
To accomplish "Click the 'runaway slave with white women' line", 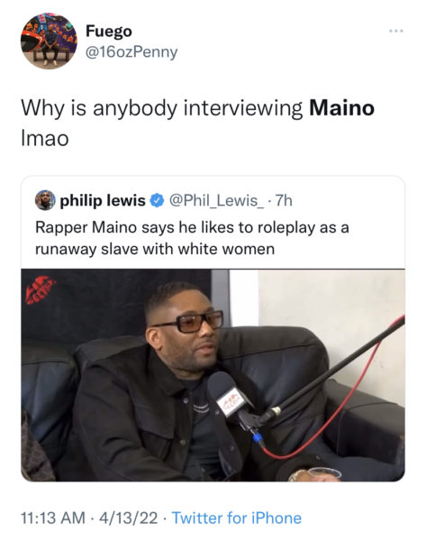I will click(155, 249).
